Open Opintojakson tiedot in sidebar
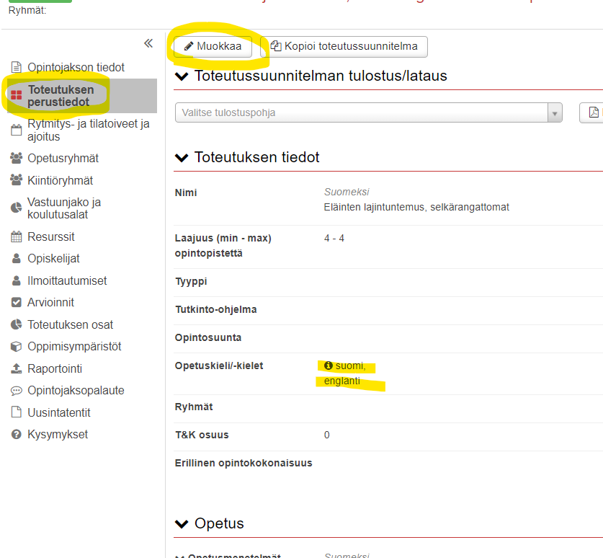Viewport: 603px width, 558px height. coord(76,68)
